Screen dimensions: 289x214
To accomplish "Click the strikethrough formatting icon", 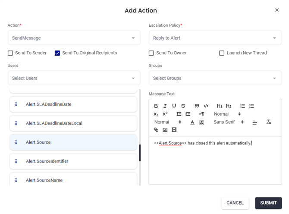I will (x=183, y=106).
